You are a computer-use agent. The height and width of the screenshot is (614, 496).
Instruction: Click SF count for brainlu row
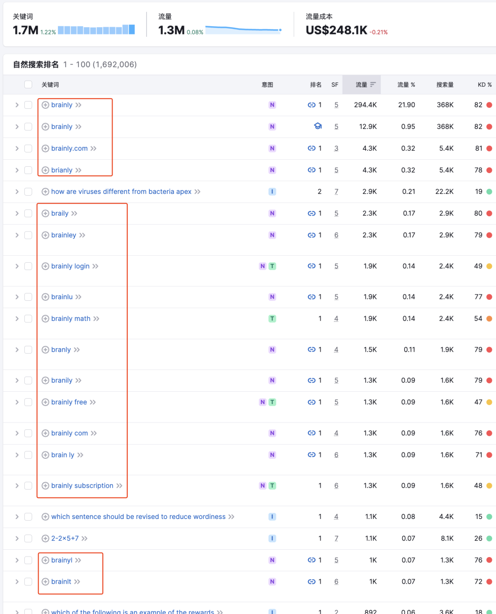coord(336,297)
